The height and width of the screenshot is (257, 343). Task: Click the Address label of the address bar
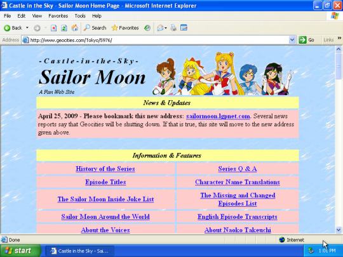coord(11,40)
